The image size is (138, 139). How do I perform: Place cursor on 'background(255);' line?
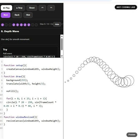click(17, 80)
